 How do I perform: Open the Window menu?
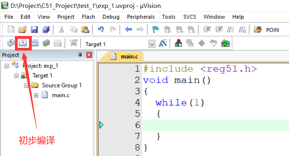[214, 17]
